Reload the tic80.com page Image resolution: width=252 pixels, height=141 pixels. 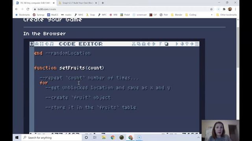coord(28,9)
